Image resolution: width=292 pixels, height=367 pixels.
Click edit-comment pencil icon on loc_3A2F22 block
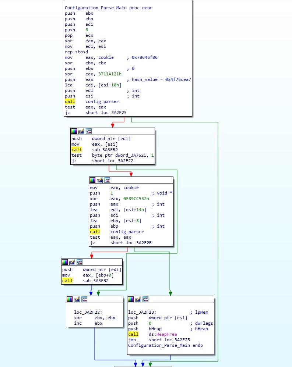click(76, 299)
